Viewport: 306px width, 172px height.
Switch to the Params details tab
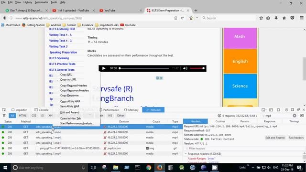coord(245,121)
